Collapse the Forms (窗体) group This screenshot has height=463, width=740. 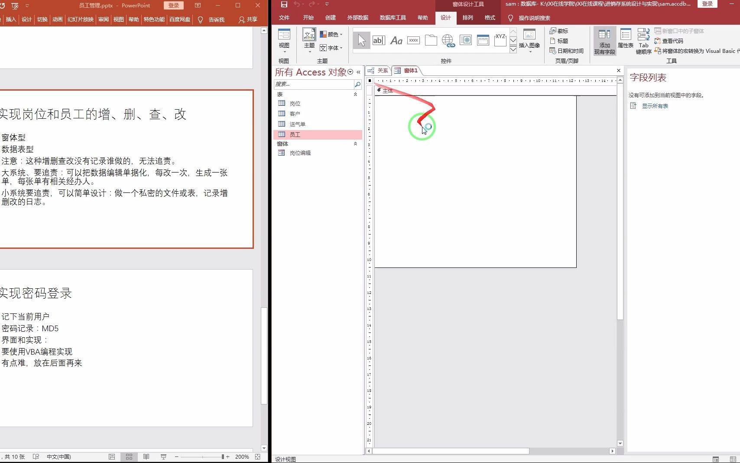[356, 143]
